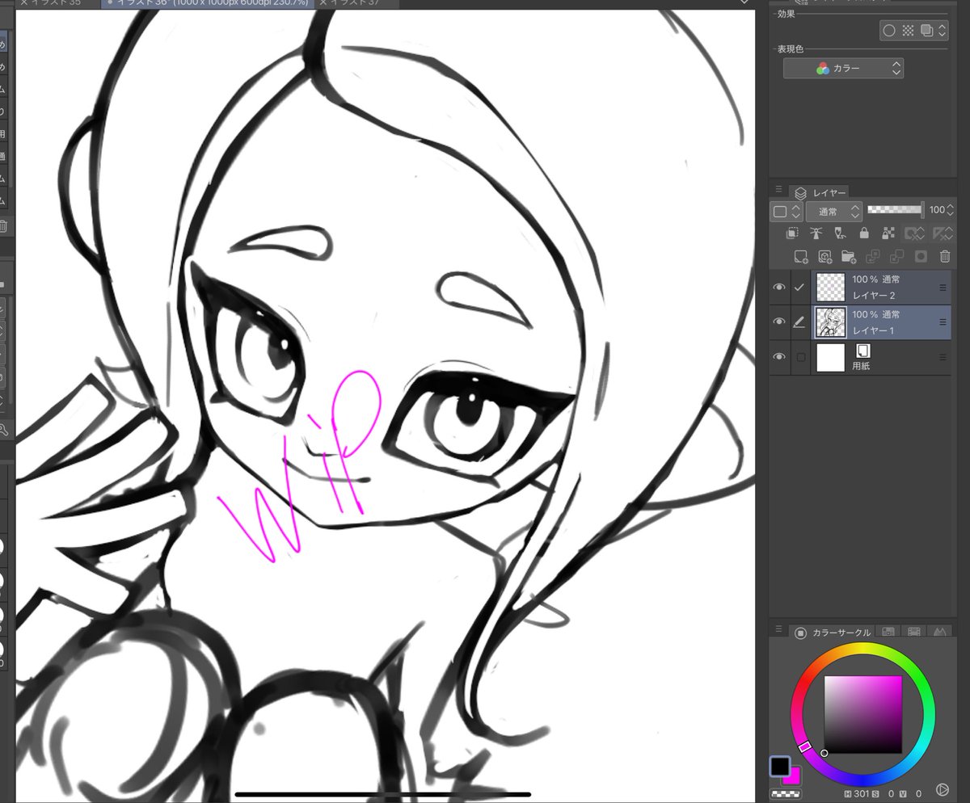Open the layer palette menu hamburger icon

coord(778,190)
